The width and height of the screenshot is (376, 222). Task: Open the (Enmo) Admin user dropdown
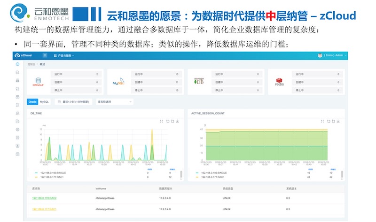pyautogui.click(x=332, y=55)
